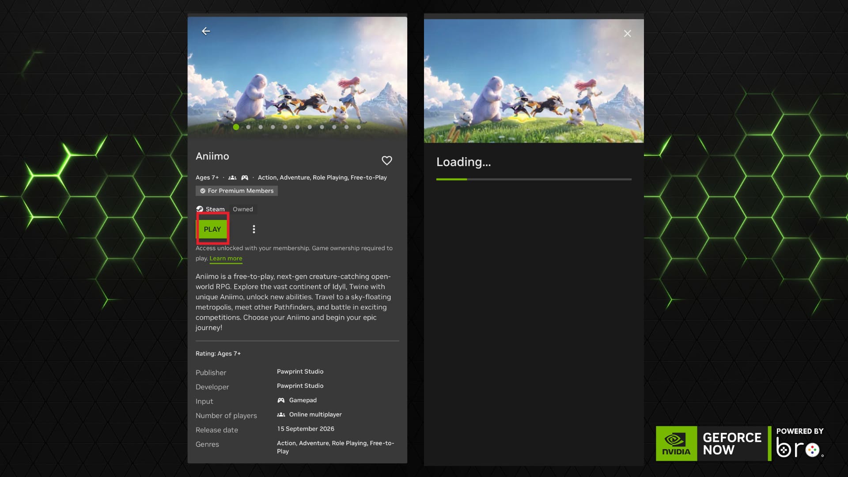
Task: Click the 'Owned' status label
Action: coord(243,209)
